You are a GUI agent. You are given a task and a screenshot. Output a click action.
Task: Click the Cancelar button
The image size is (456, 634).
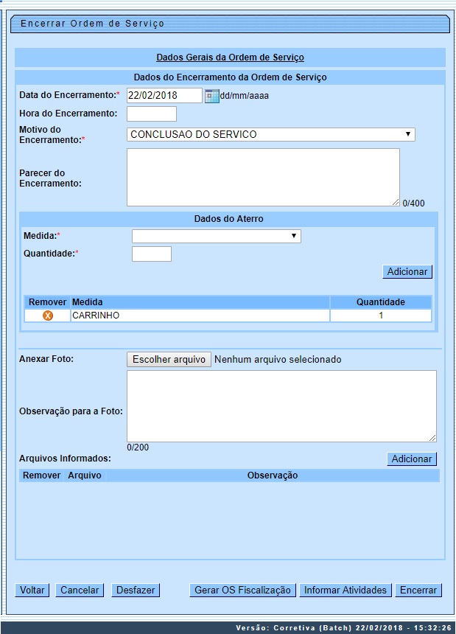pyautogui.click(x=80, y=590)
